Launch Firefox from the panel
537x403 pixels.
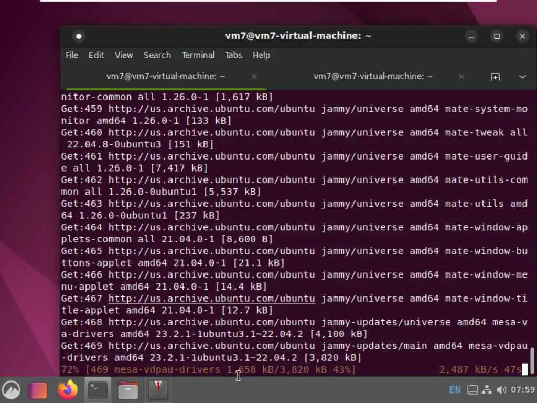[67, 390]
